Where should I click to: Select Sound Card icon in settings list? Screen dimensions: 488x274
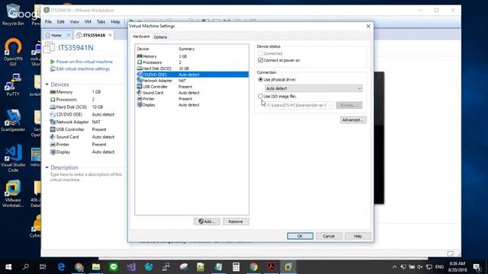(140, 93)
